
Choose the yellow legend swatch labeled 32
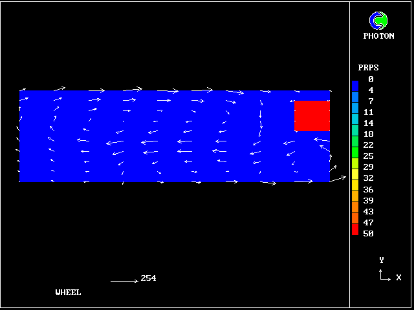point(355,178)
